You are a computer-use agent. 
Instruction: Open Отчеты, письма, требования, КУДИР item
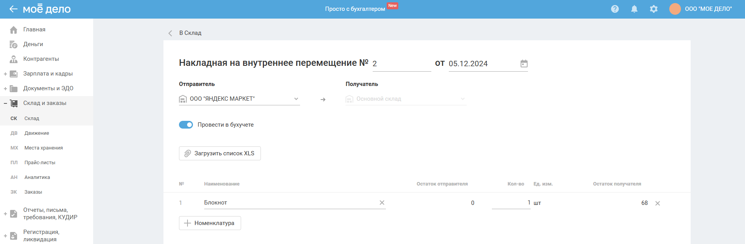(50, 213)
